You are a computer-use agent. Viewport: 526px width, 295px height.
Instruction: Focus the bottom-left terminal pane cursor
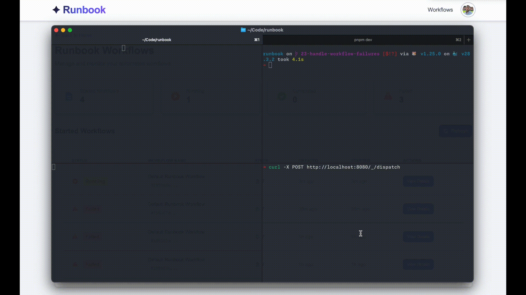[54, 167]
